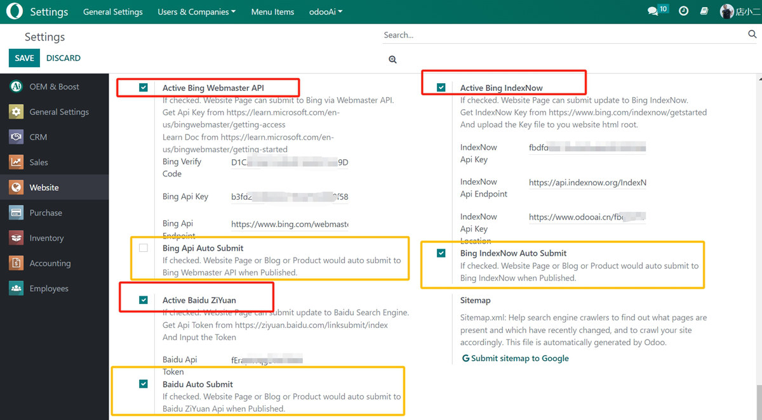This screenshot has width=762, height=420.
Task: Edit the Bing Api Key field
Action: coord(290,197)
